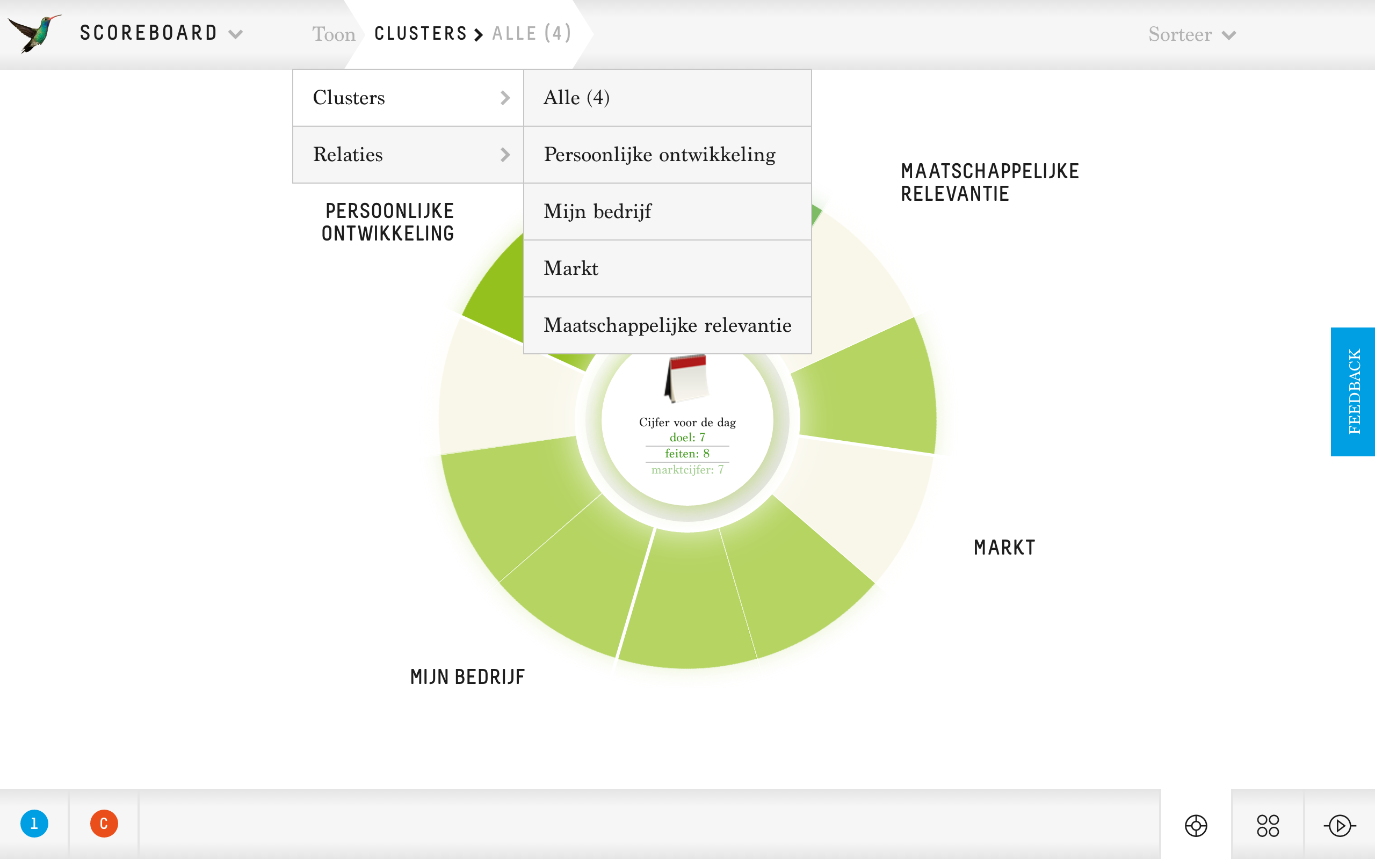1375x859 pixels.
Task: Choose Markt submenu option
Action: pos(668,268)
